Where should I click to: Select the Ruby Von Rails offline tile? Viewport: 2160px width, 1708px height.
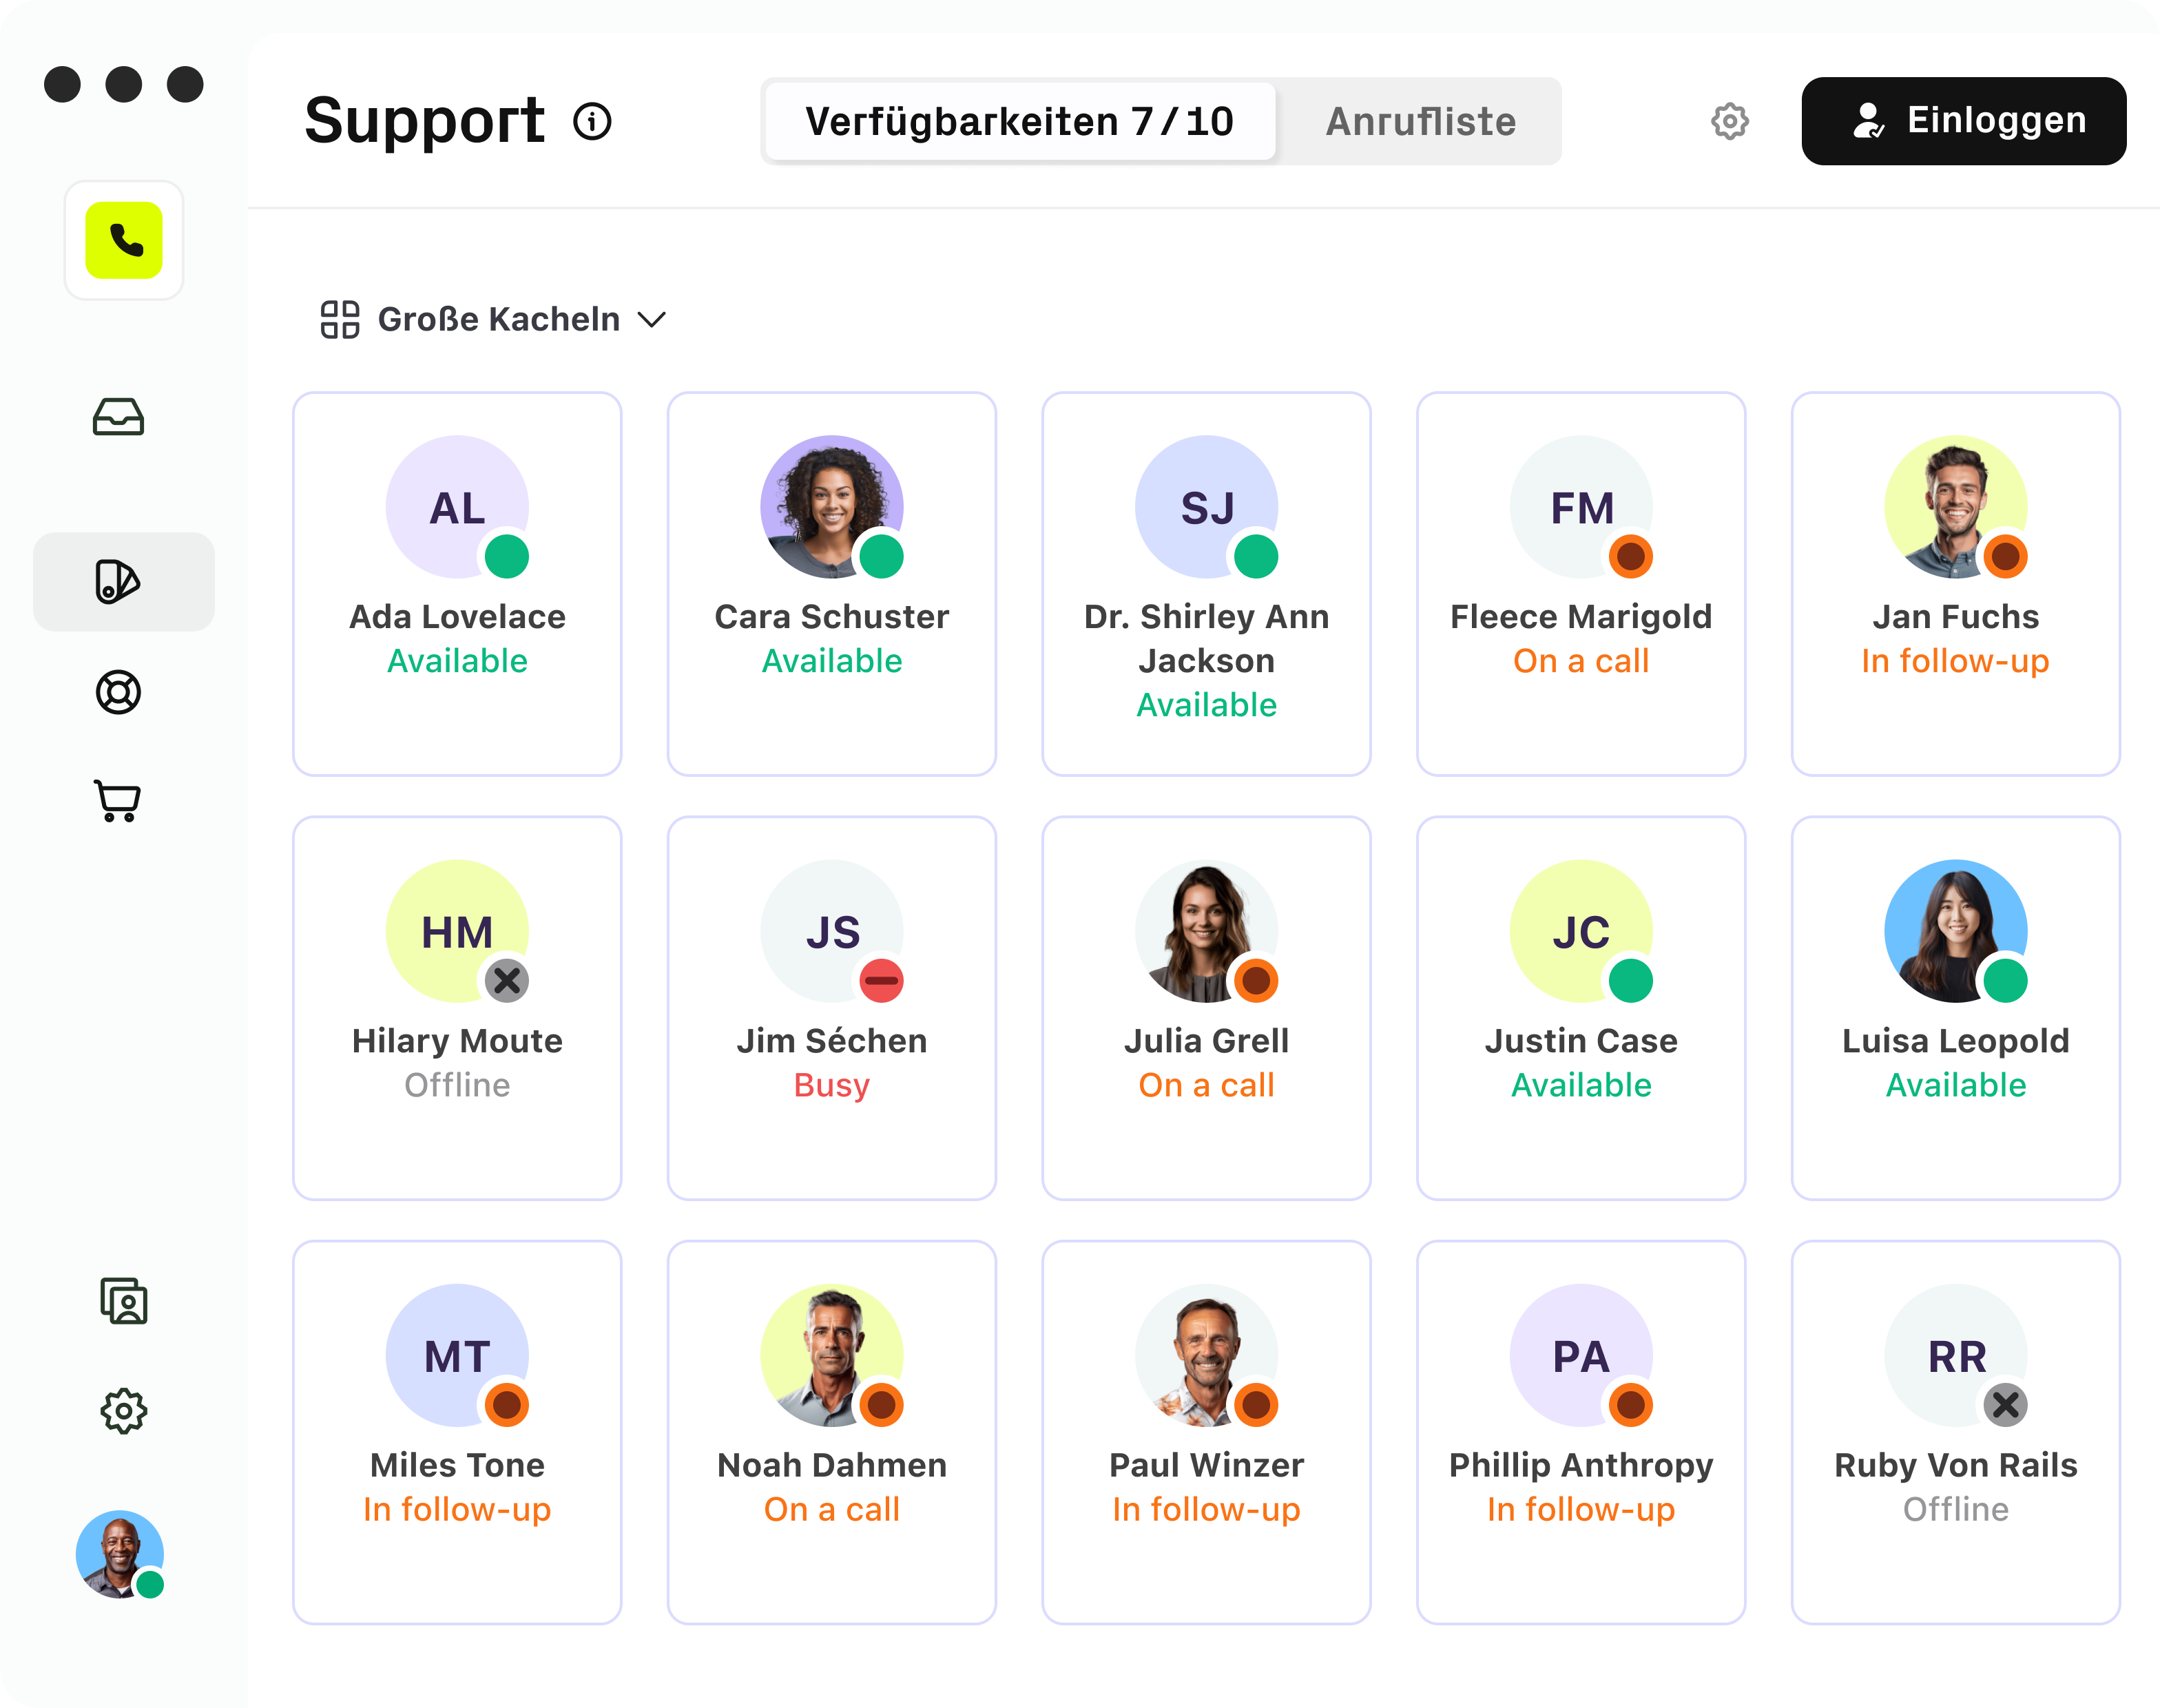point(1955,1432)
